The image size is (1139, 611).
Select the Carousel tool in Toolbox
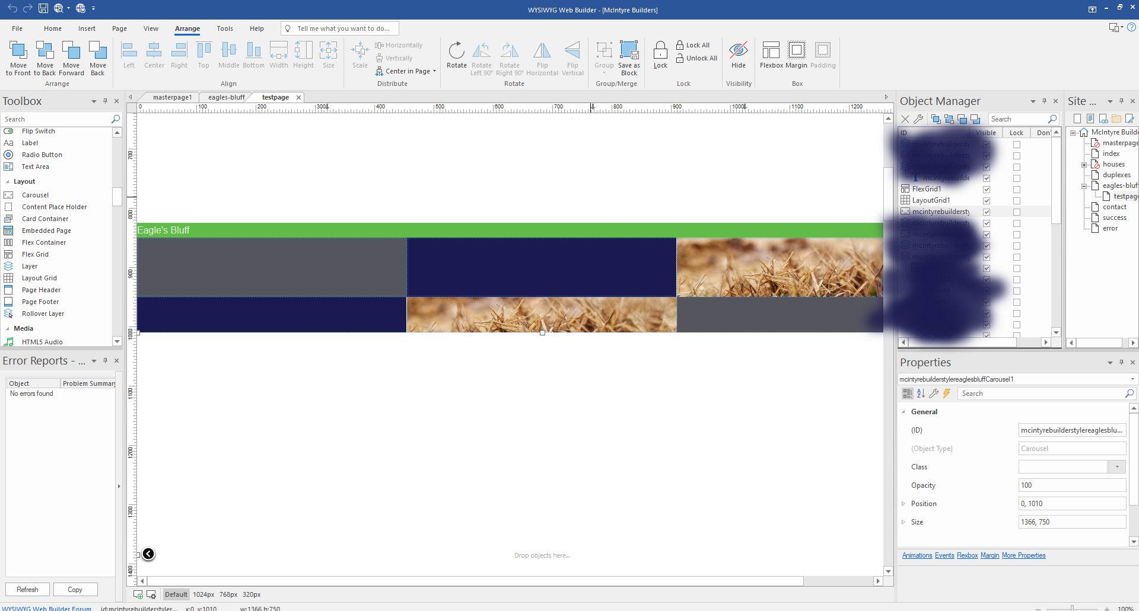35,195
